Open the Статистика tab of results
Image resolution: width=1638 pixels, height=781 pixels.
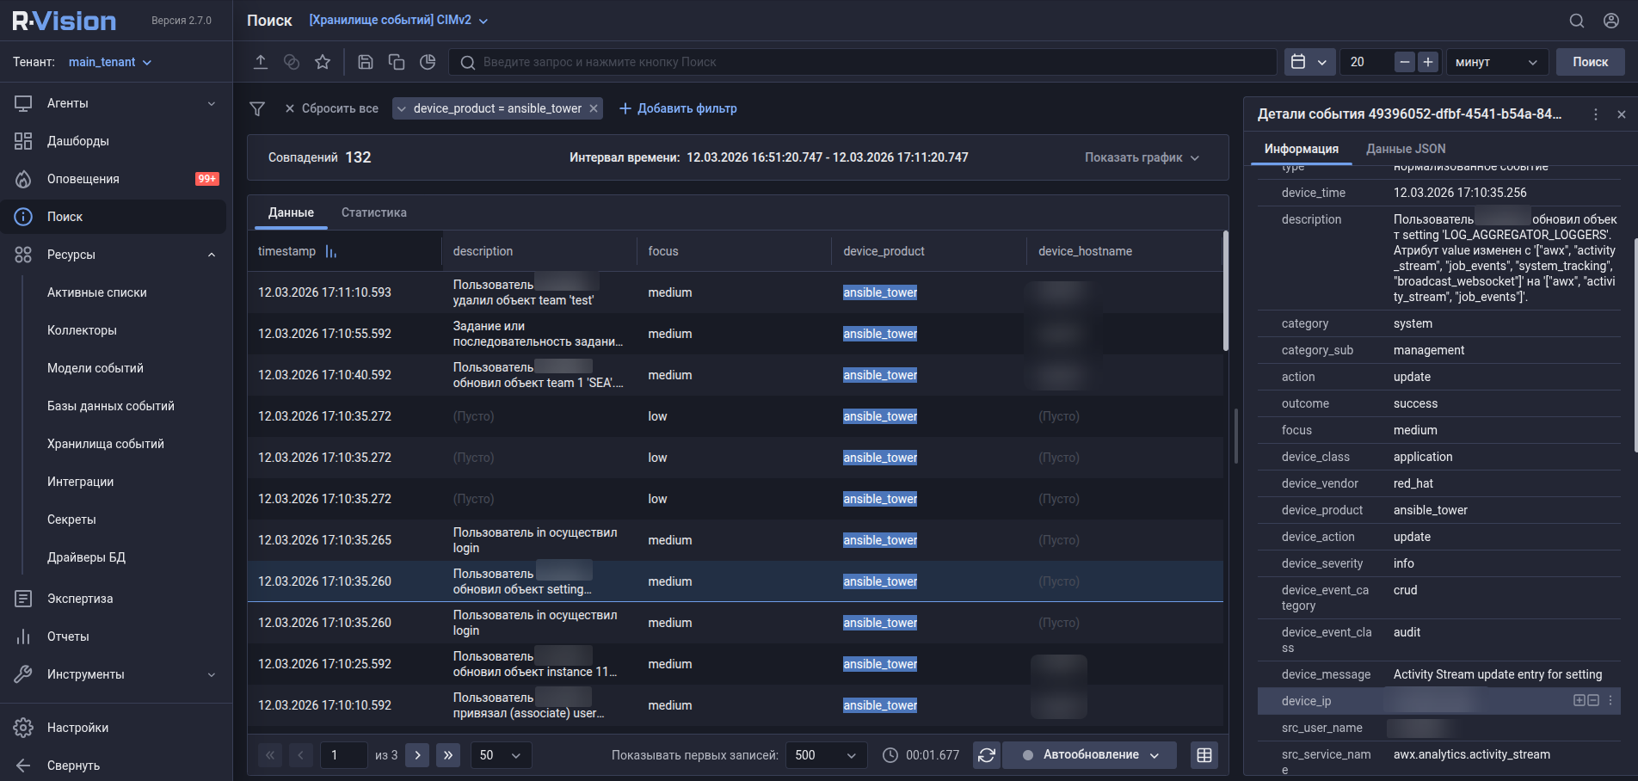pyautogui.click(x=373, y=212)
